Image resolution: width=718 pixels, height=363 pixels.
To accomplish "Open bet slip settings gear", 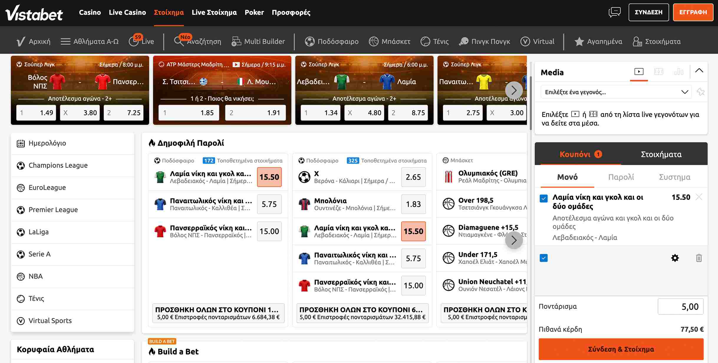I will [675, 258].
